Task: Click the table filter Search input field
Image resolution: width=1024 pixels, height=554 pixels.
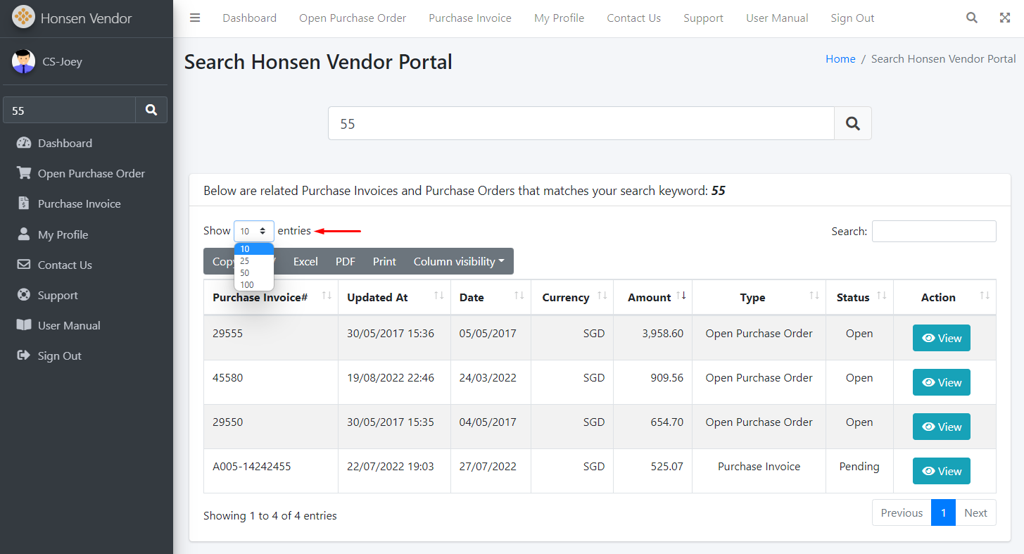Action: point(933,231)
